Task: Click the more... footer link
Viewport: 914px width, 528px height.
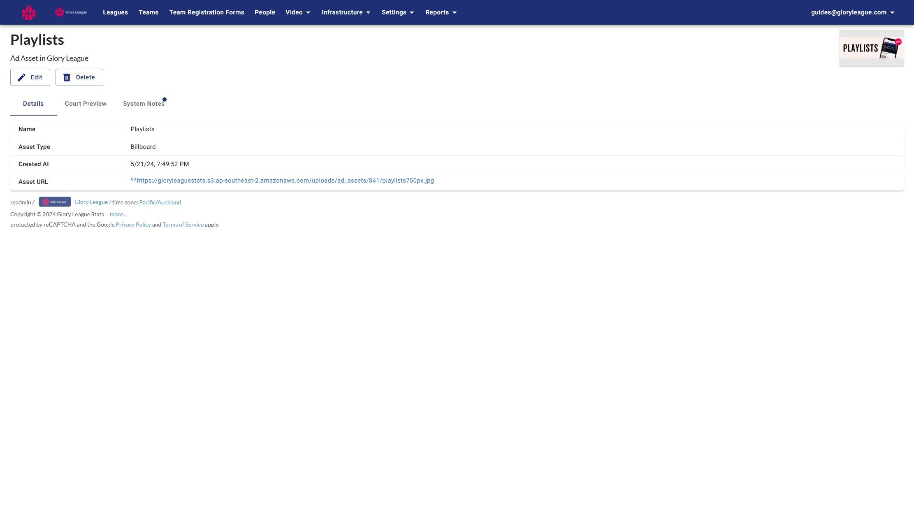Action: [118, 214]
